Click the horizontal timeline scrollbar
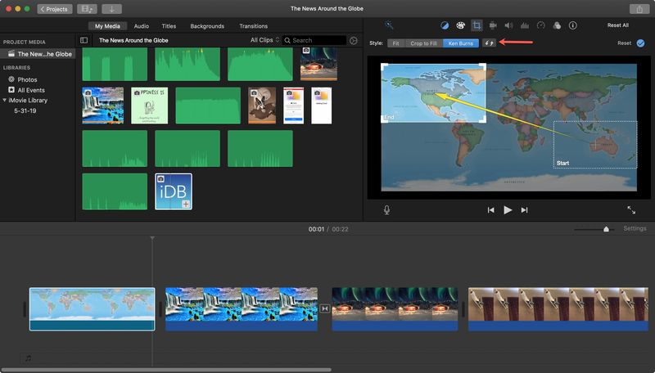The image size is (655, 373). pyautogui.click(x=166, y=370)
